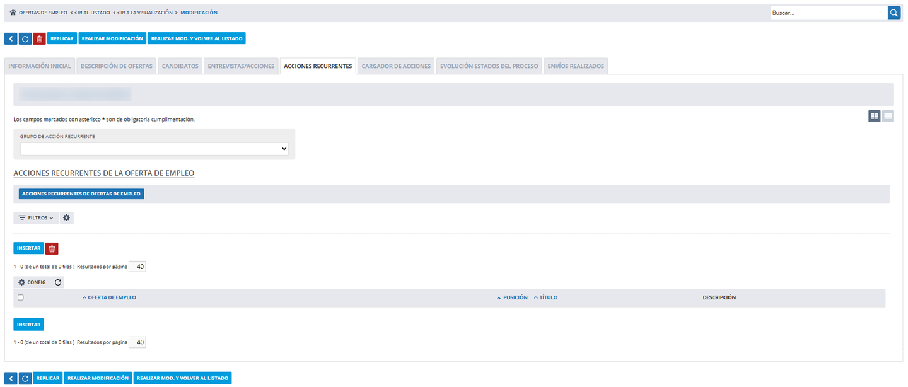Refresh the table using the icon beside CONFIG
This screenshot has width=908, height=387.
point(58,282)
